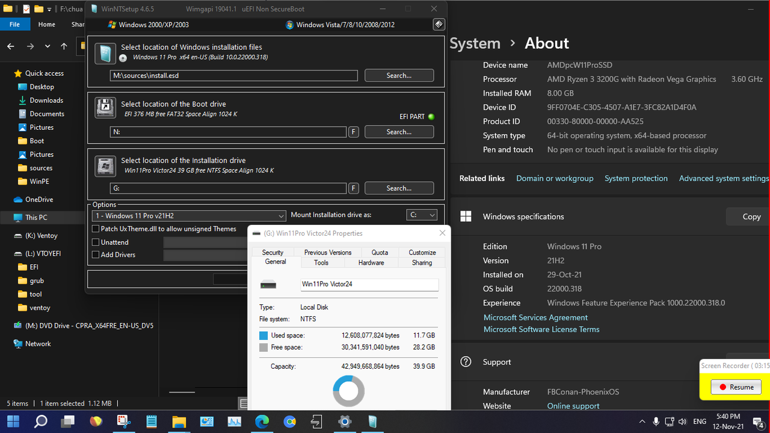Click Search for the Boot drive
The width and height of the screenshot is (770, 433).
click(x=399, y=132)
